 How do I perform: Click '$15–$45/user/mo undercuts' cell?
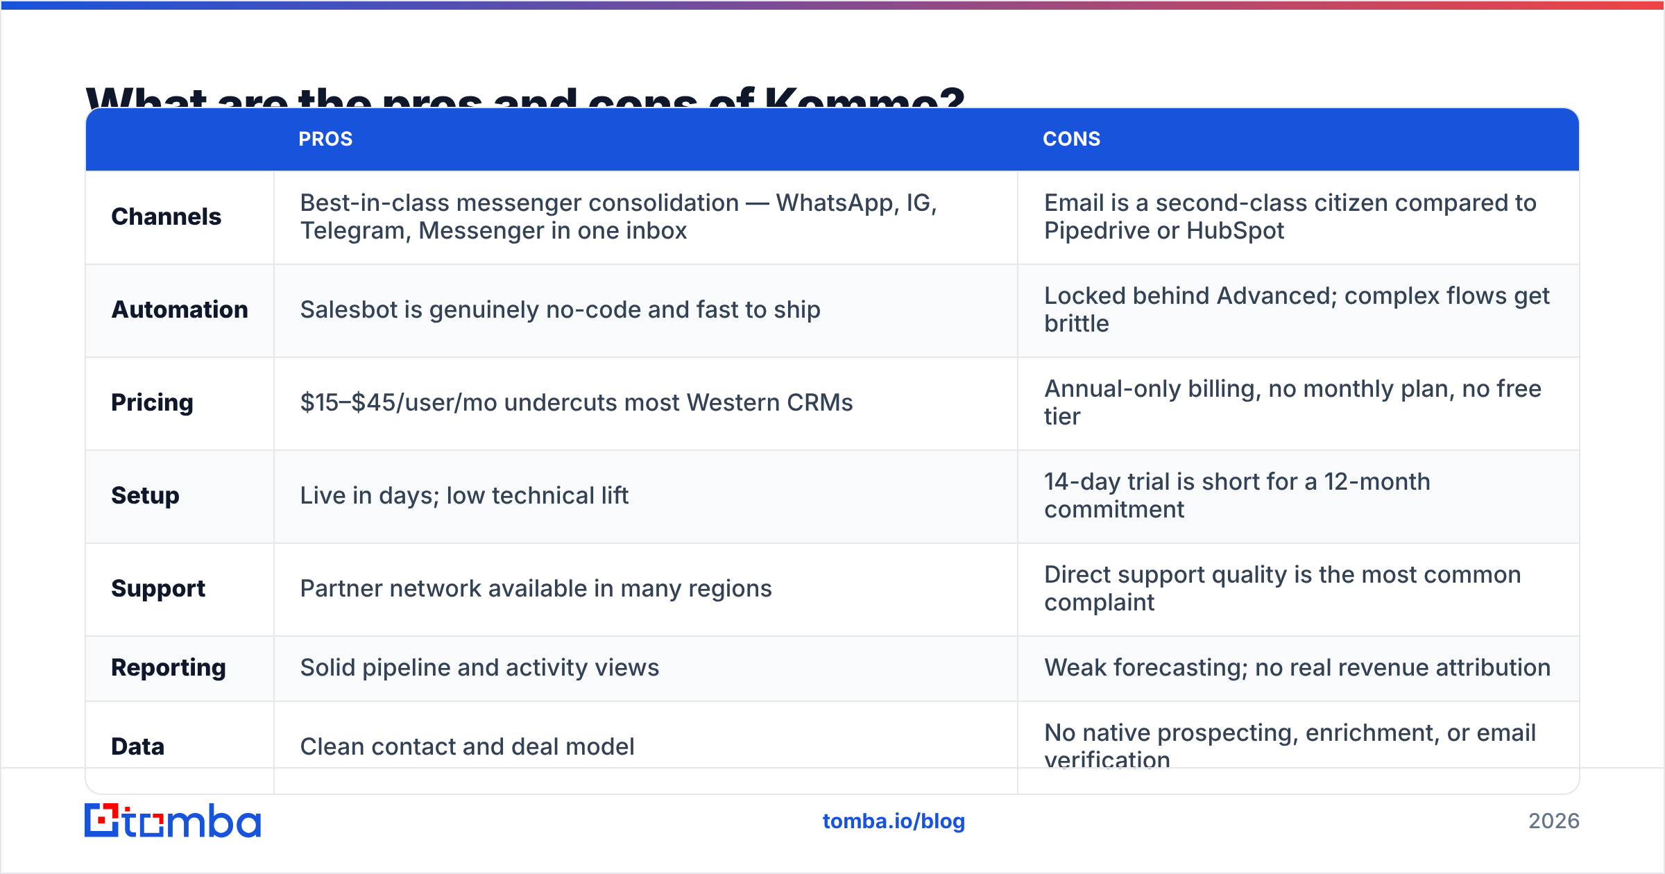[x=646, y=403]
